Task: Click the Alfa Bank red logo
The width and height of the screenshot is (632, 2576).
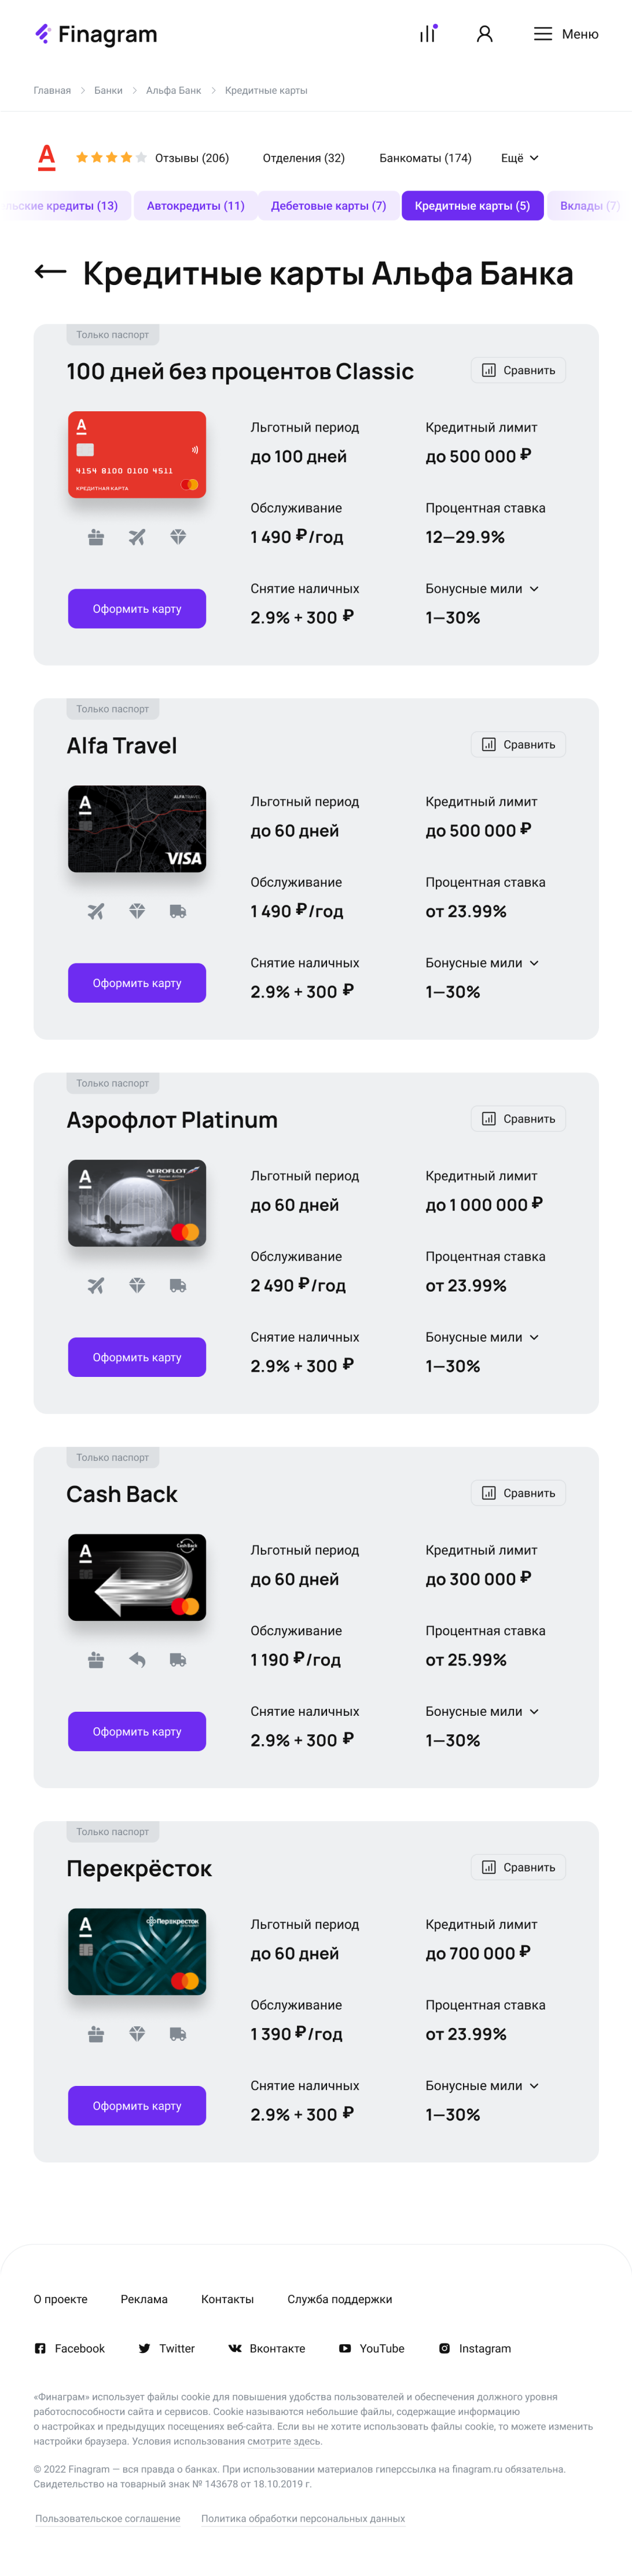Action: (47, 157)
